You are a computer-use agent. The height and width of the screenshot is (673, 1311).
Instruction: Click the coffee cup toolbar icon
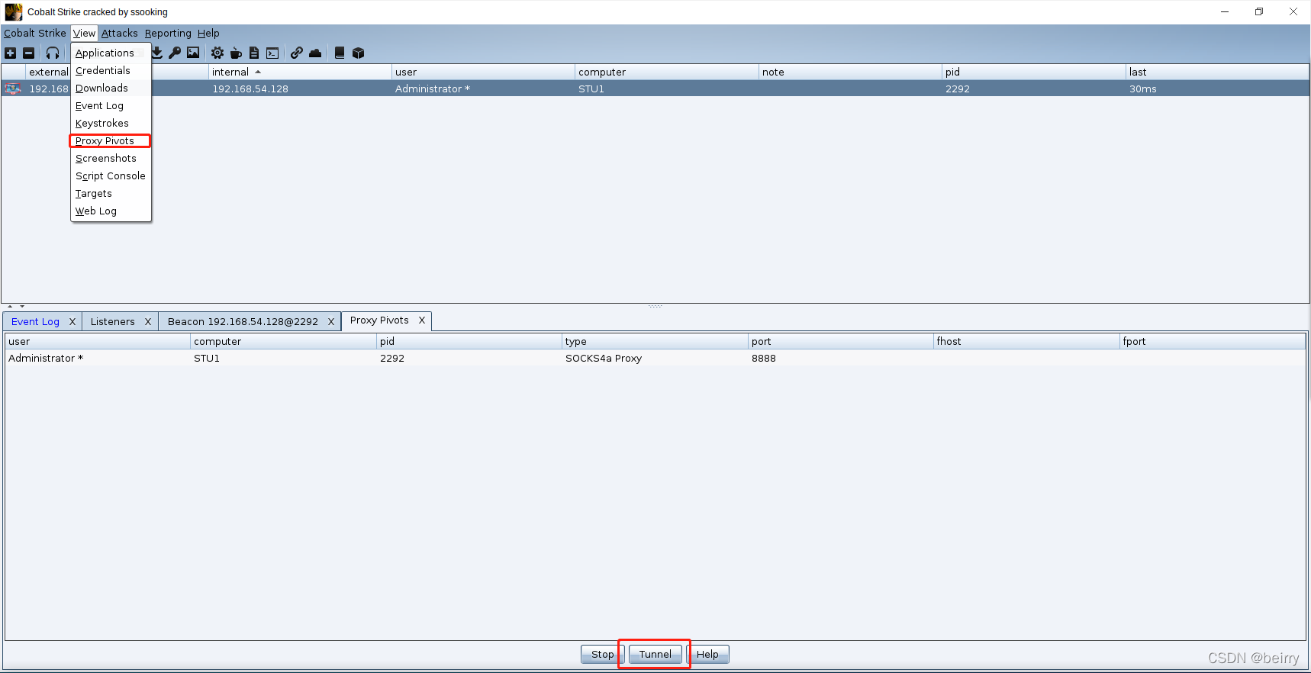[236, 53]
